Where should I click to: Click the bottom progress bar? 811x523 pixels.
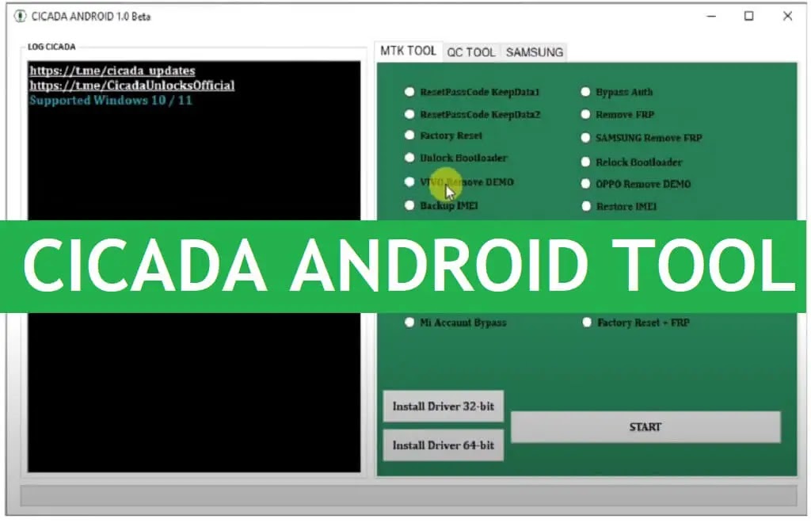click(x=409, y=495)
